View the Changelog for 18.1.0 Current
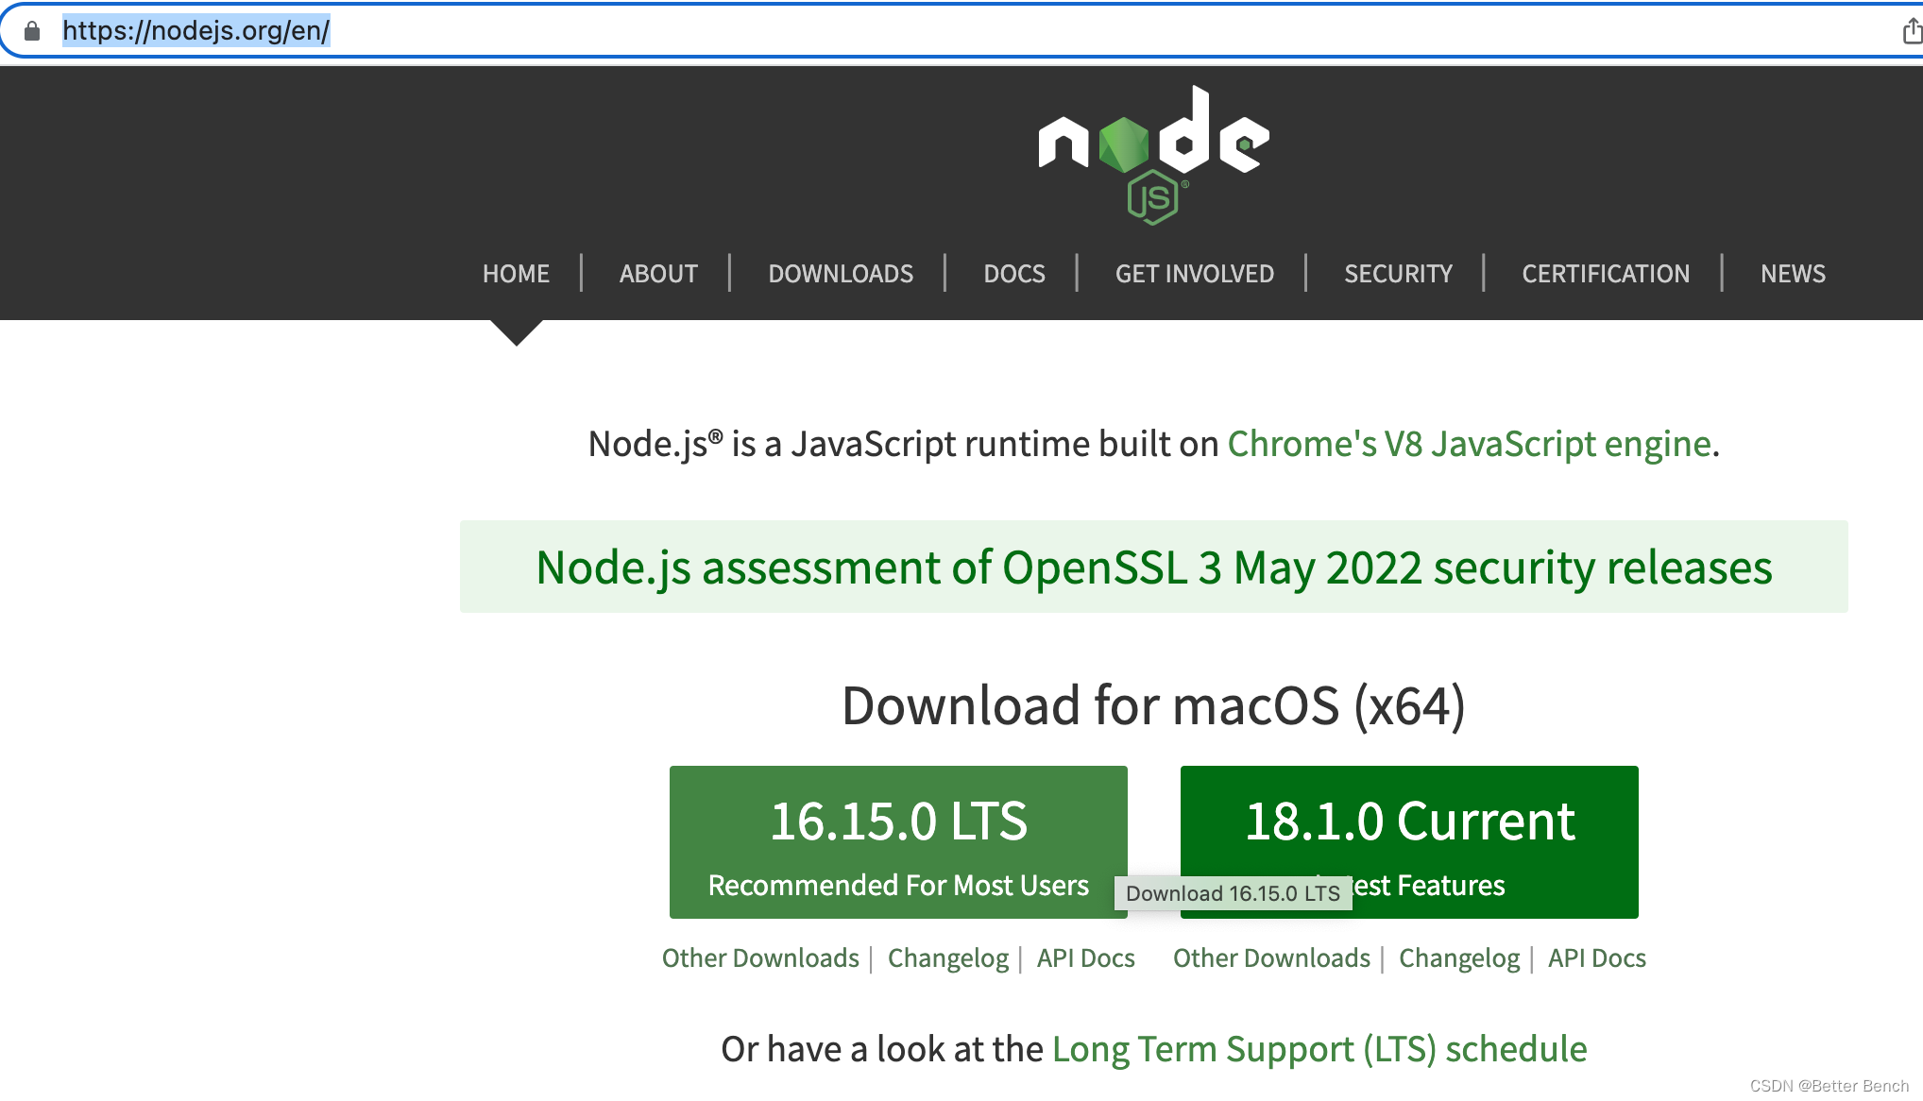Screen dimensions: 1923x1101 [1459, 958]
